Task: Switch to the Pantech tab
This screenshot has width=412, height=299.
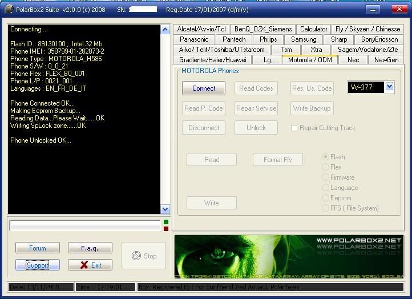Action: pyautogui.click(x=234, y=39)
